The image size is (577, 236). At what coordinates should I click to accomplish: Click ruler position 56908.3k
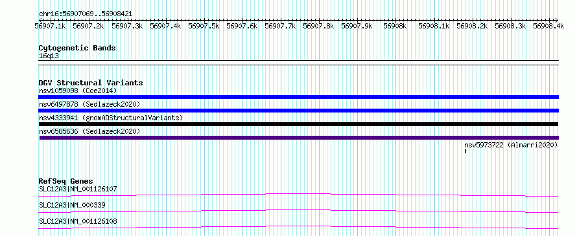510,26
